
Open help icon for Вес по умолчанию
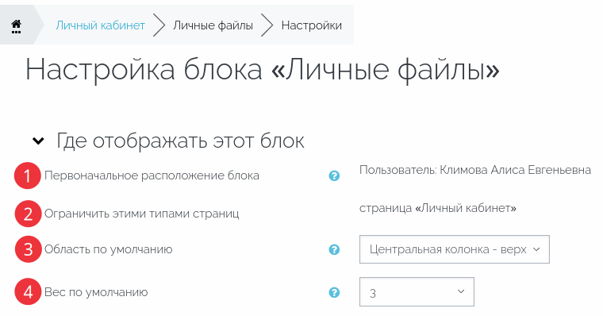pos(334,292)
